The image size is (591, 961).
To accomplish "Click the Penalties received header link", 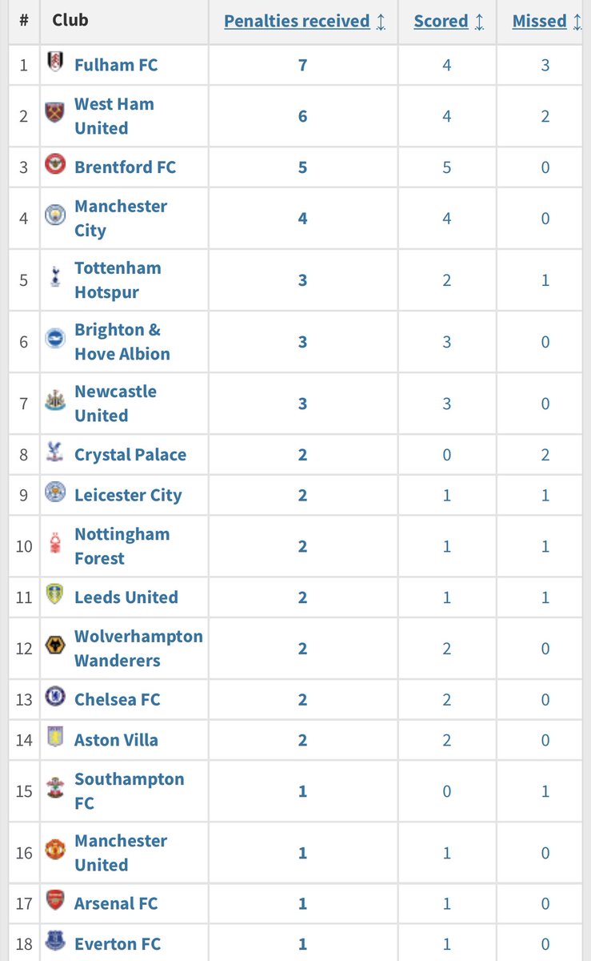I will [x=297, y=22].
